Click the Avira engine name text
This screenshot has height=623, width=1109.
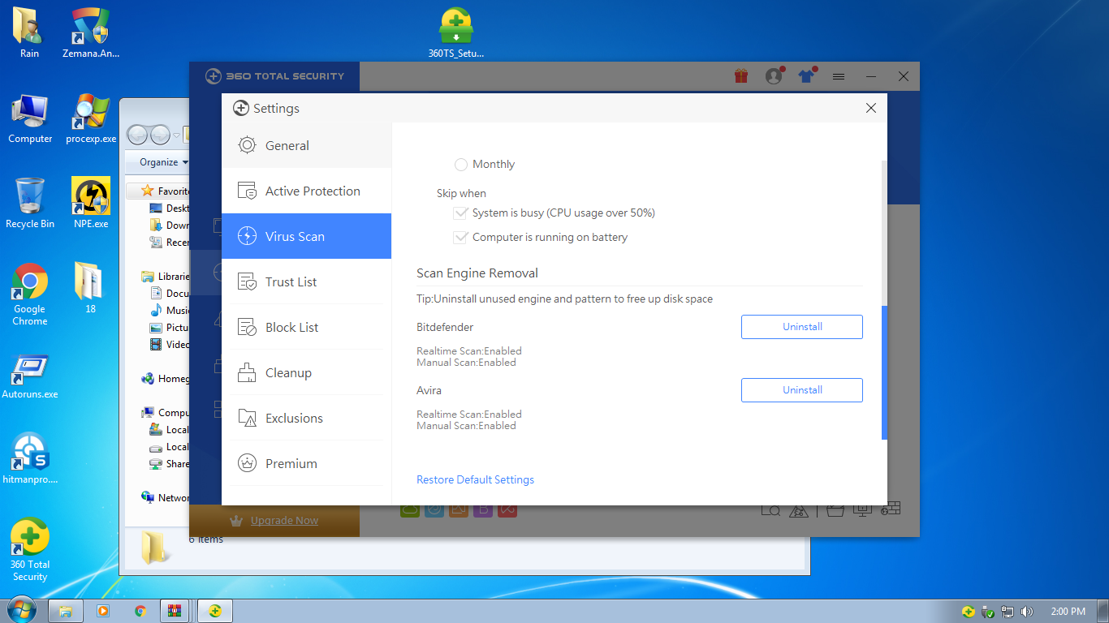pos(429,391)
